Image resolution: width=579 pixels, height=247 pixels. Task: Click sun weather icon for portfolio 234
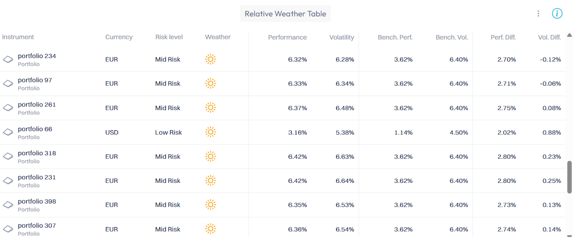tap(210, 59)
